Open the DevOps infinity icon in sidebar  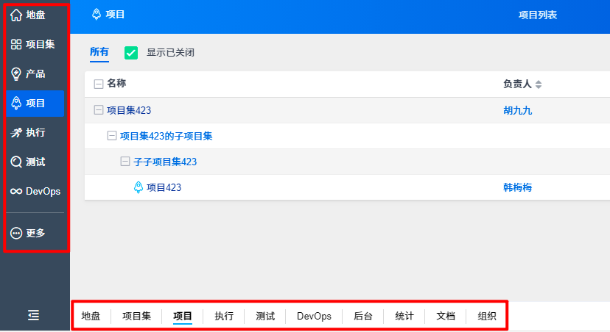tap(16, 191)
